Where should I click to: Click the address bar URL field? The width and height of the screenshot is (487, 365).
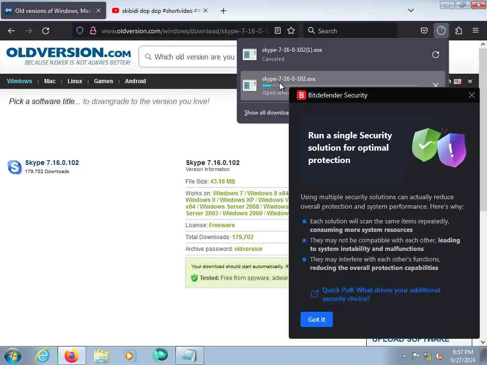(x=185, y=31)
